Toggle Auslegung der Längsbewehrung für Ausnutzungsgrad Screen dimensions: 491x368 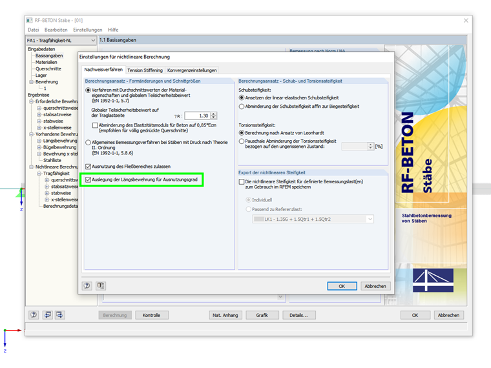(89, 179)
